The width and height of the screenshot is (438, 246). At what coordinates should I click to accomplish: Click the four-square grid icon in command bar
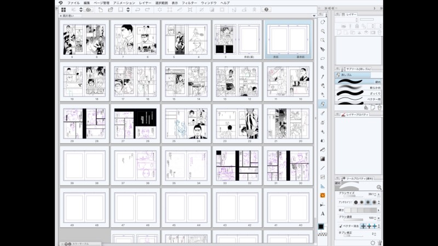pos(64,9)
